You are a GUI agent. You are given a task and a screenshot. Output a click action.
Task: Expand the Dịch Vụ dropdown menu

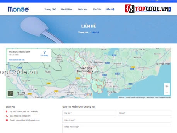click(x=83, y=9)
